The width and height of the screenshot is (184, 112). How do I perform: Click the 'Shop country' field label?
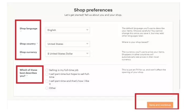pos(28,44)
